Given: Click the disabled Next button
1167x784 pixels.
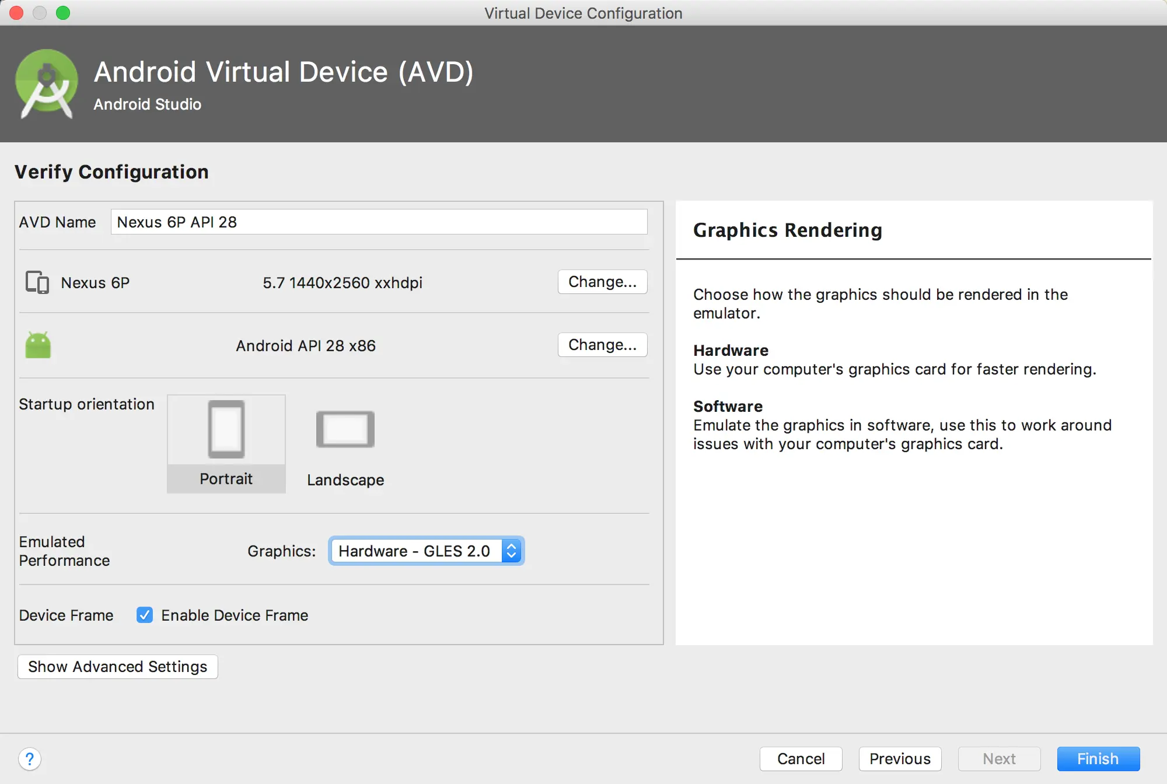Looking at the screenshot, I should [999, 758].
